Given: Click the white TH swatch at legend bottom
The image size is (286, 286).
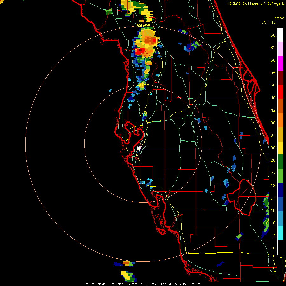Looking at the screenshot, I should 281,247.
